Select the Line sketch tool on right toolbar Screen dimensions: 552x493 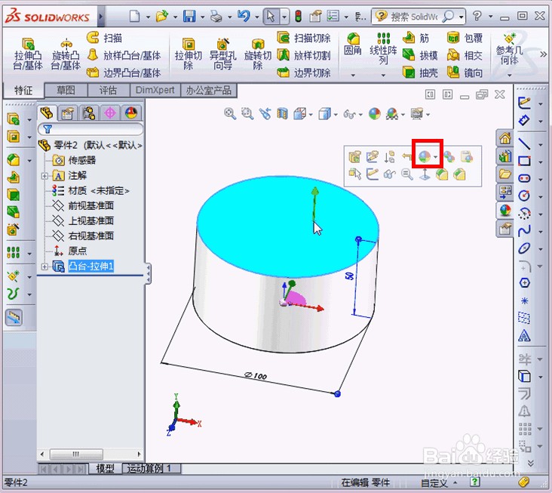pos(524,143)
